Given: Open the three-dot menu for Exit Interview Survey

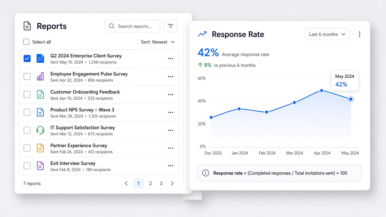Looking at the screenshot, I should pyautogui.click(x=171, y=166).
